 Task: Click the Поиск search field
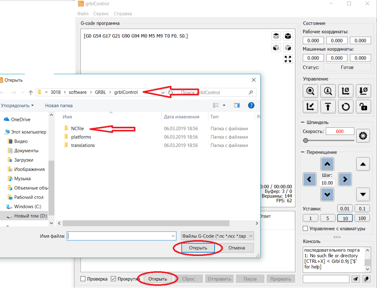[216, 92]
